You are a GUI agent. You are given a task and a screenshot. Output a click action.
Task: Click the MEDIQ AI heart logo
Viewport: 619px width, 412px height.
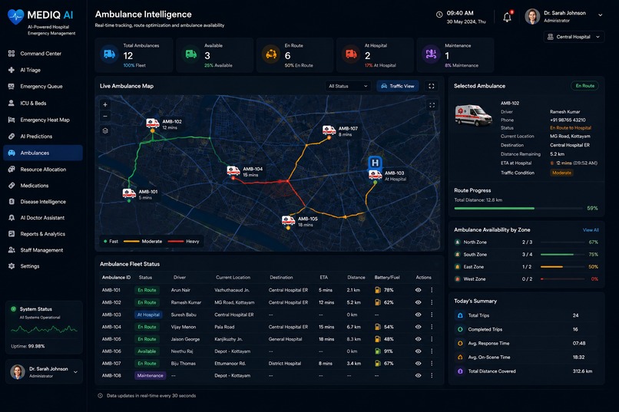pyautogui.click(x=16, y=17)
